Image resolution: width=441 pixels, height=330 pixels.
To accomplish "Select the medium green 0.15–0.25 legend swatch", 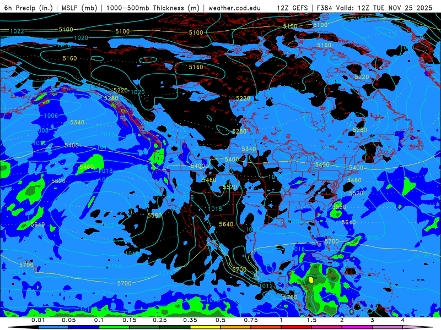I will click(144, 327).
